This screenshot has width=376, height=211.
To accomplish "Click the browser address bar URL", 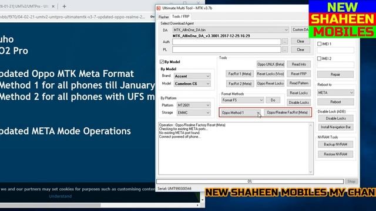I will [x=73, y=17].
